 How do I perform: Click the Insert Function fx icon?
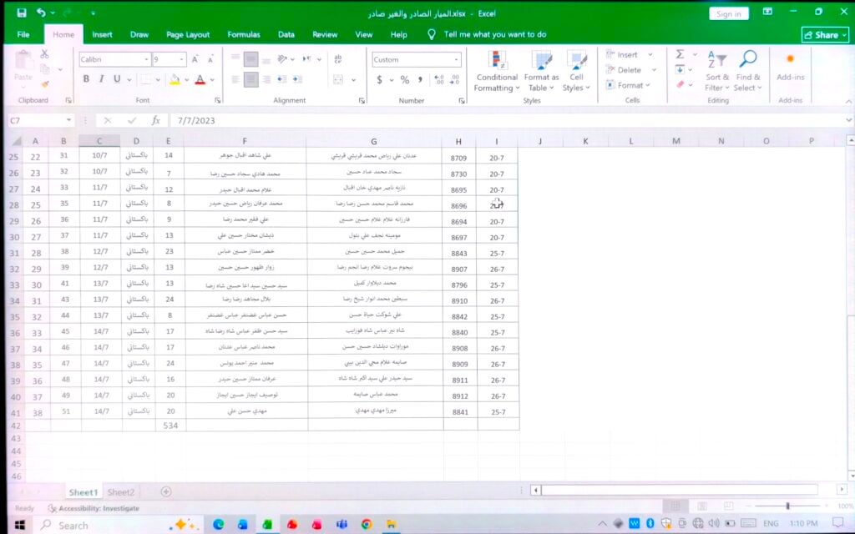coord(156,120)
